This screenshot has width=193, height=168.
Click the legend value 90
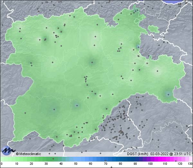[x=135, y=164]
